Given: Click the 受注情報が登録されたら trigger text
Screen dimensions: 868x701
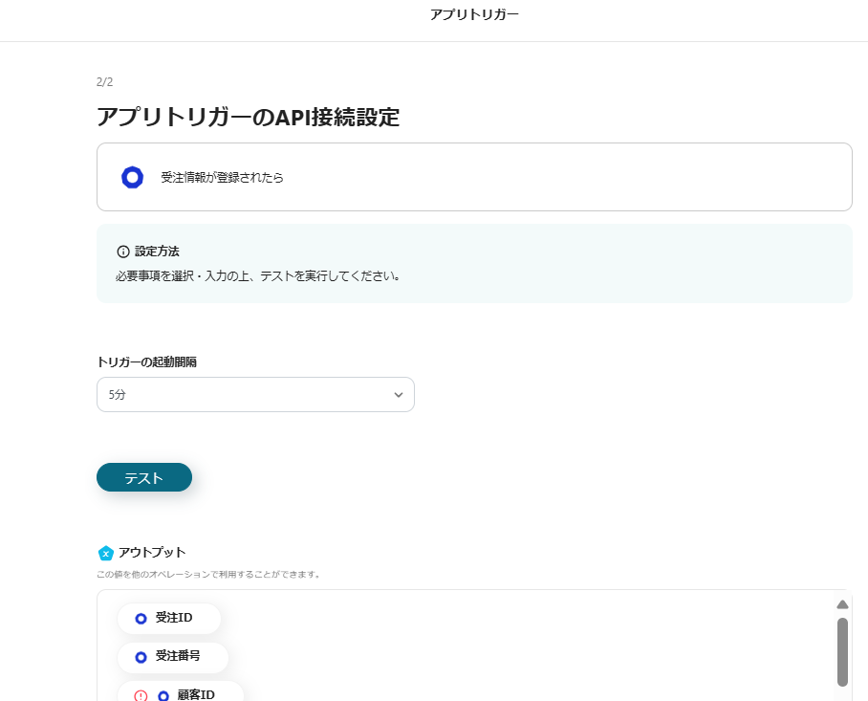Looking at the screenshot, I should click(222, 178).
